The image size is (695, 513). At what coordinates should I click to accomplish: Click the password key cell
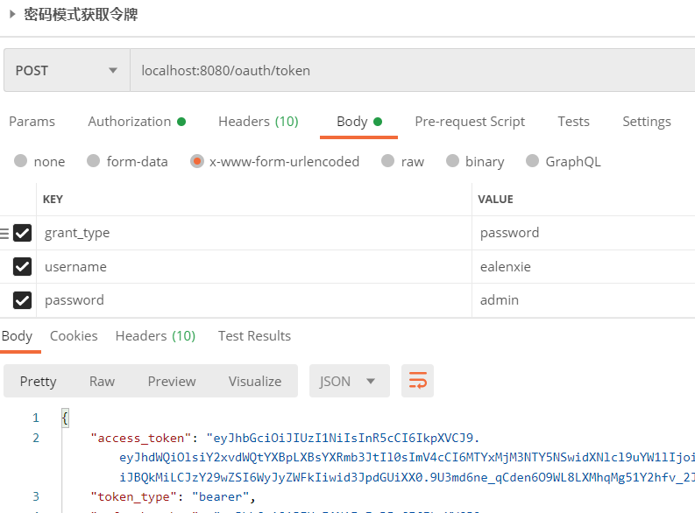coord(254,300)
